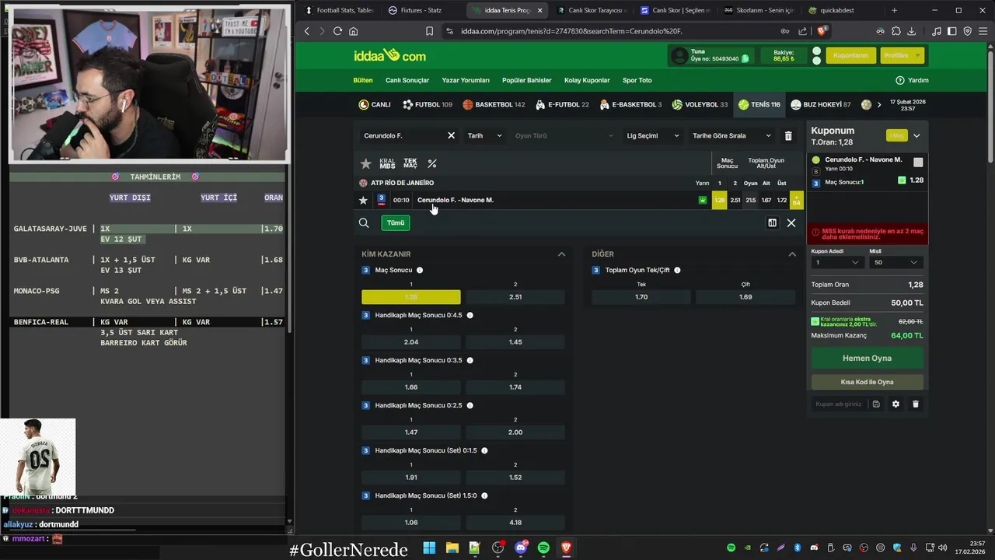Open Discord from taskbar
The image size is (995, 560).
[x=521, y=548]
